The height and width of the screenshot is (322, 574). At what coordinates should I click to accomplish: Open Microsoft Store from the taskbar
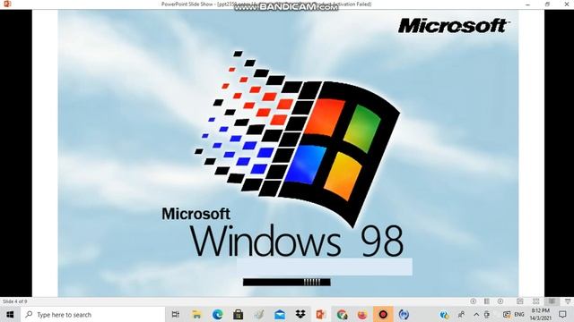239,314
